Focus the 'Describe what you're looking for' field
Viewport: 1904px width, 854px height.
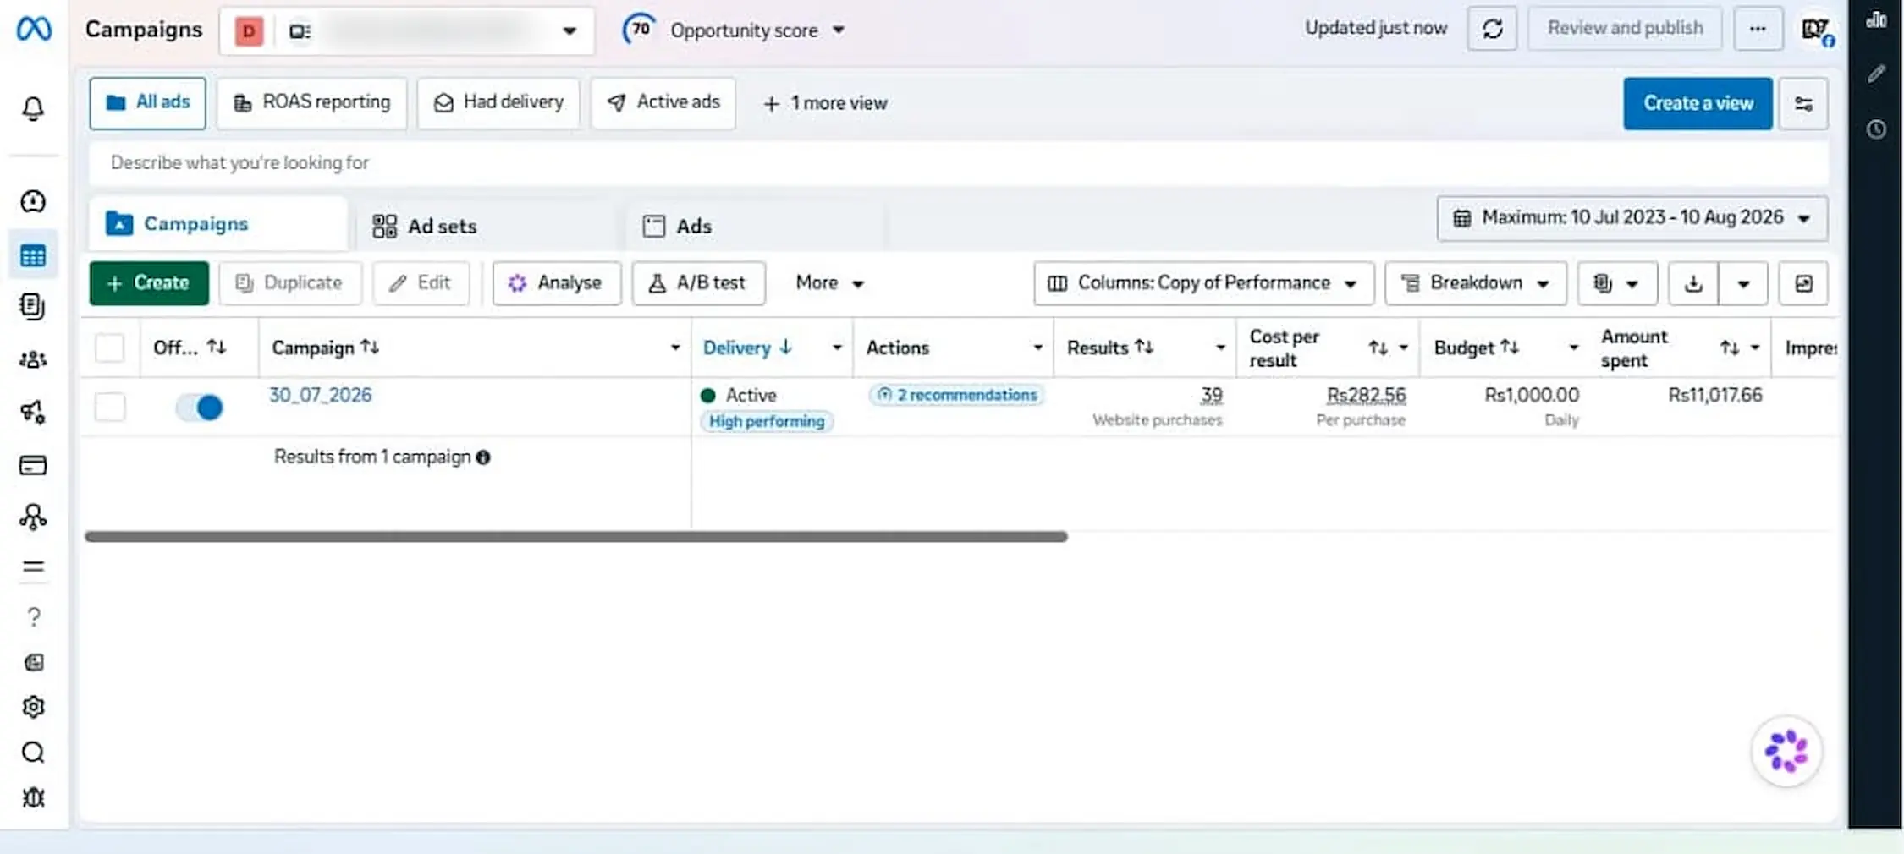coord(959,163)
